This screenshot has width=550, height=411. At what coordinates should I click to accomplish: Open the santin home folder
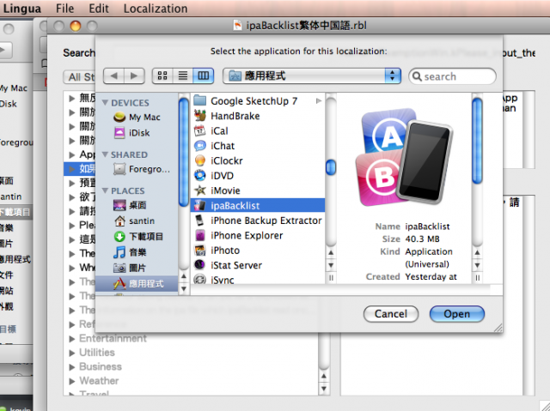point(134,221)
